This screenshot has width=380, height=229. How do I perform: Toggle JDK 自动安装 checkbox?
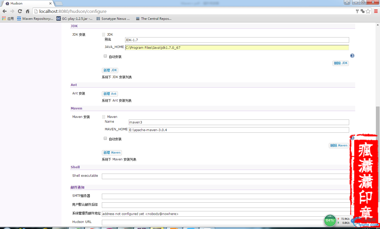[x=105, y=56]
